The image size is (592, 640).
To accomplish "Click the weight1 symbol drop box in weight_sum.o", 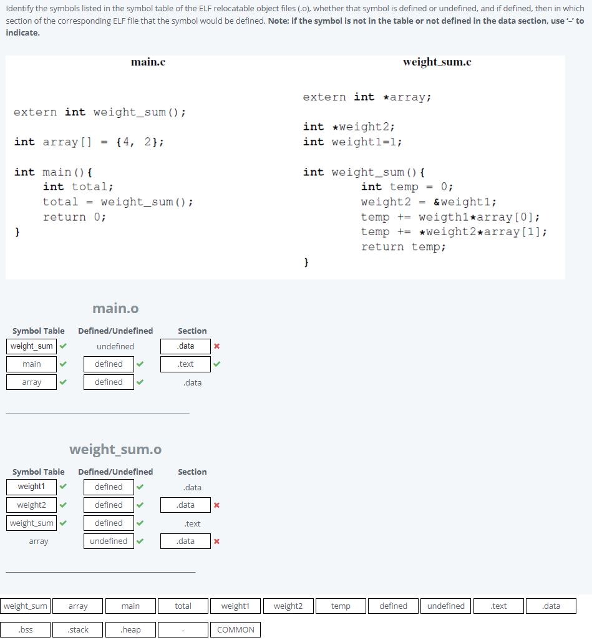I will click(x=31, y=487).
